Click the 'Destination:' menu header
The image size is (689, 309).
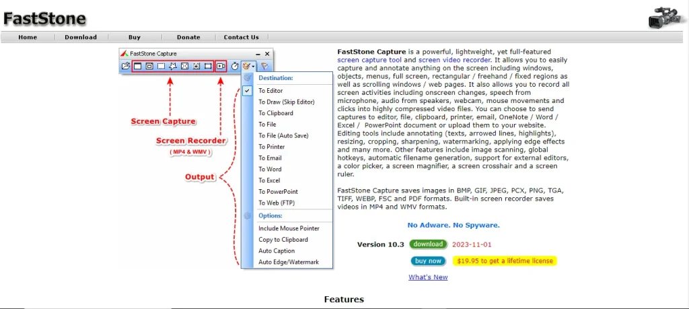tap(275, 78)
